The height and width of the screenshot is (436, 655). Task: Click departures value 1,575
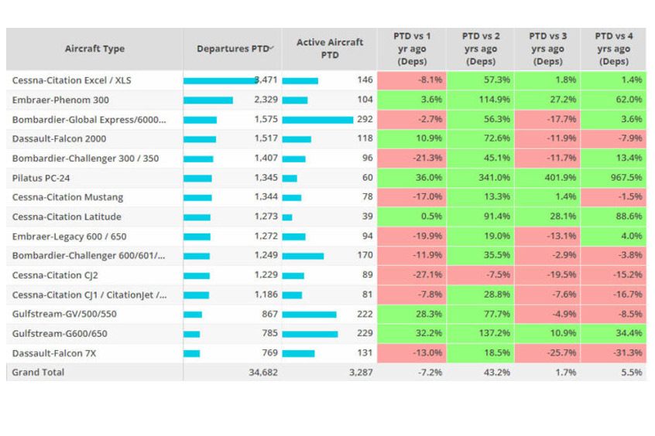point(266,119)
